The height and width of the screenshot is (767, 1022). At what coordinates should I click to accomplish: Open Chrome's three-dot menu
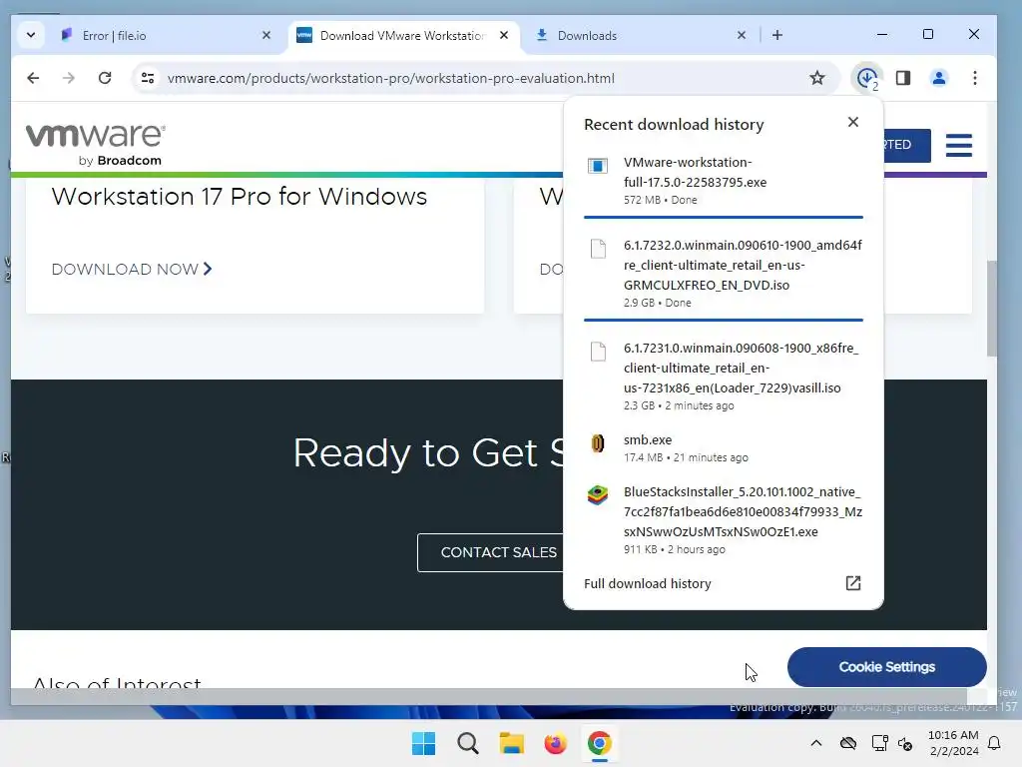[974, 78]
